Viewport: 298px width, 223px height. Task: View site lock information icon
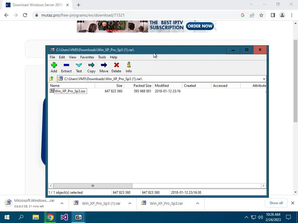(x=37, y=15)
